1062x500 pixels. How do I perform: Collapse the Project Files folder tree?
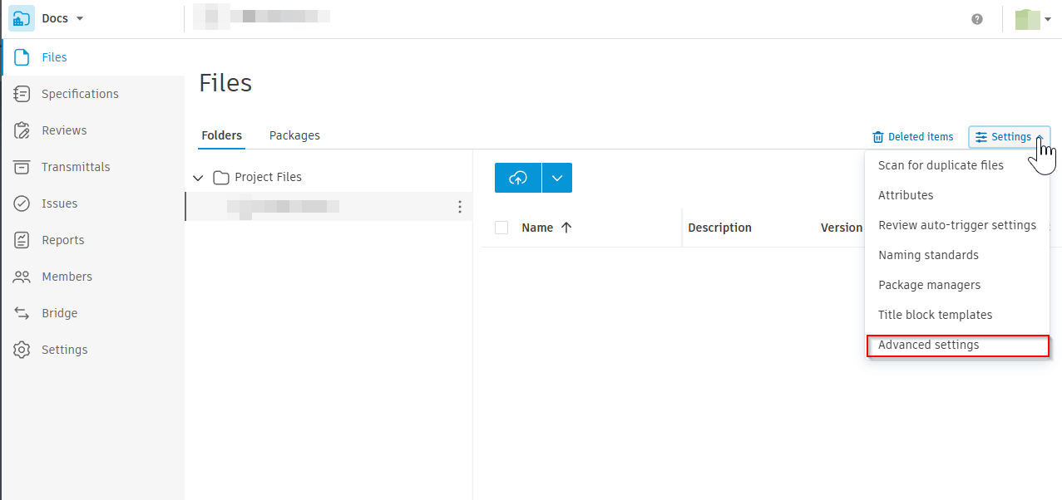[198, 177]
